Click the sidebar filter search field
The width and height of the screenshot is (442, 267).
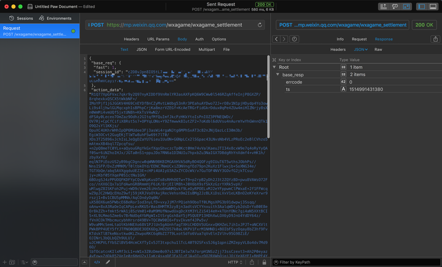(54, 262)
